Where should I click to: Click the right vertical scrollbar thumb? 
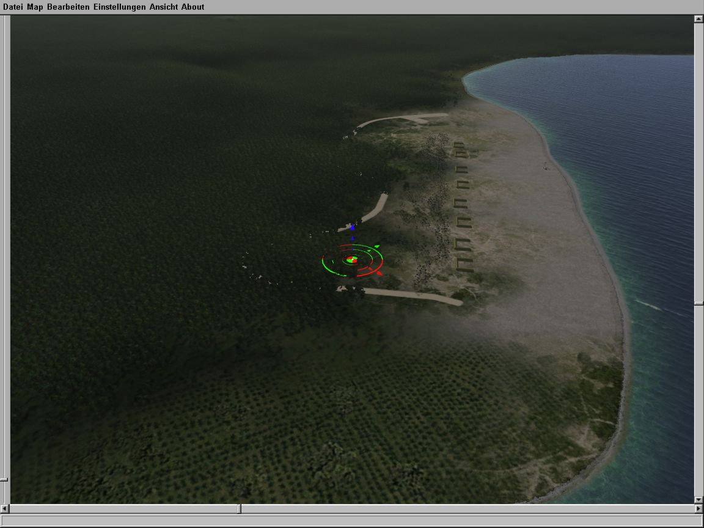pos(698,304)
